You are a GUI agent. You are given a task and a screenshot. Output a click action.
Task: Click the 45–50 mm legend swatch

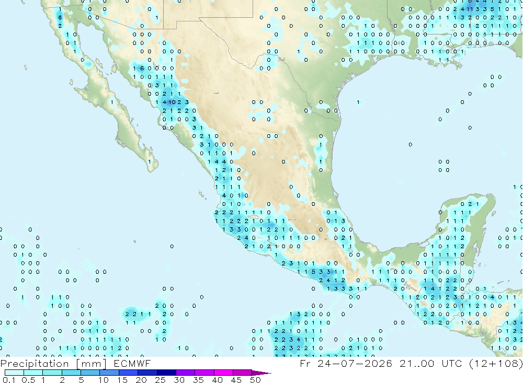point(243,373)
